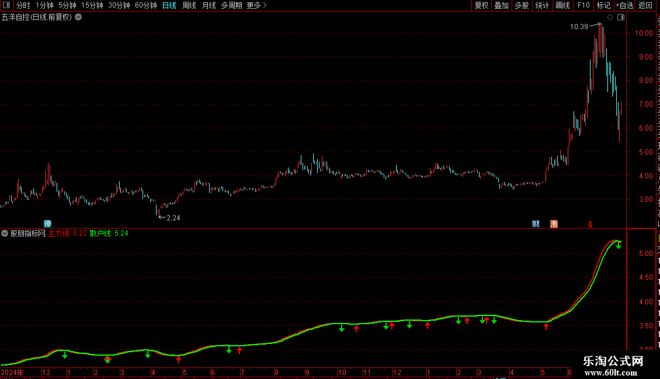Click the 财 financial report marker
The width and height of the screenshot is (660, 379).
pyautogui.click(x=536, y=223)
